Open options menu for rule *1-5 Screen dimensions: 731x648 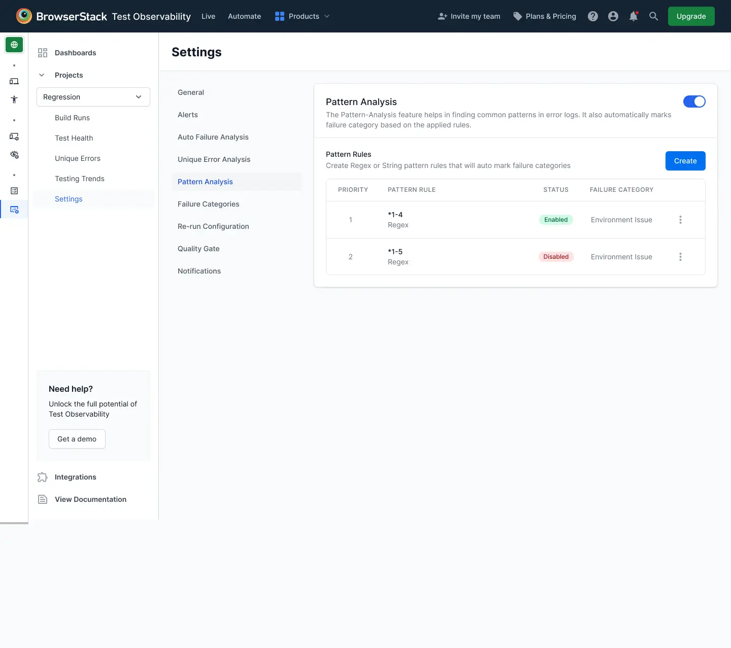click(x=680, y=257)
